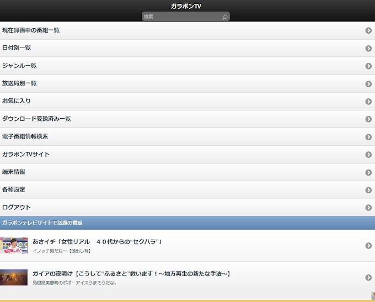375x302 pixels.
Task: Click arrow icon on あさイチ program row
Action: 368,246
